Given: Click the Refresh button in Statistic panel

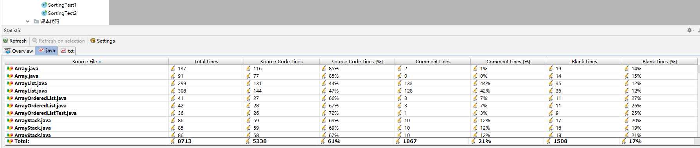Looking at the screenshot, I should click(15, 41).
